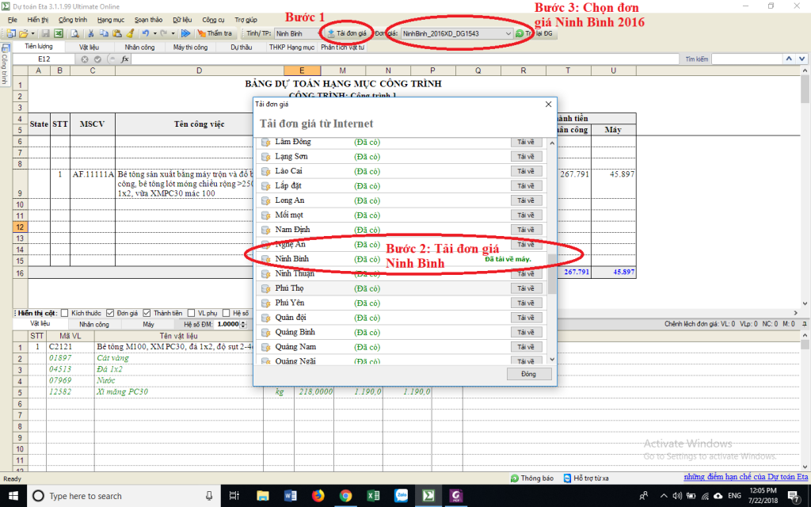
Task: Click the download list vertical scrollbar
Action: click(x=552, y=269)
